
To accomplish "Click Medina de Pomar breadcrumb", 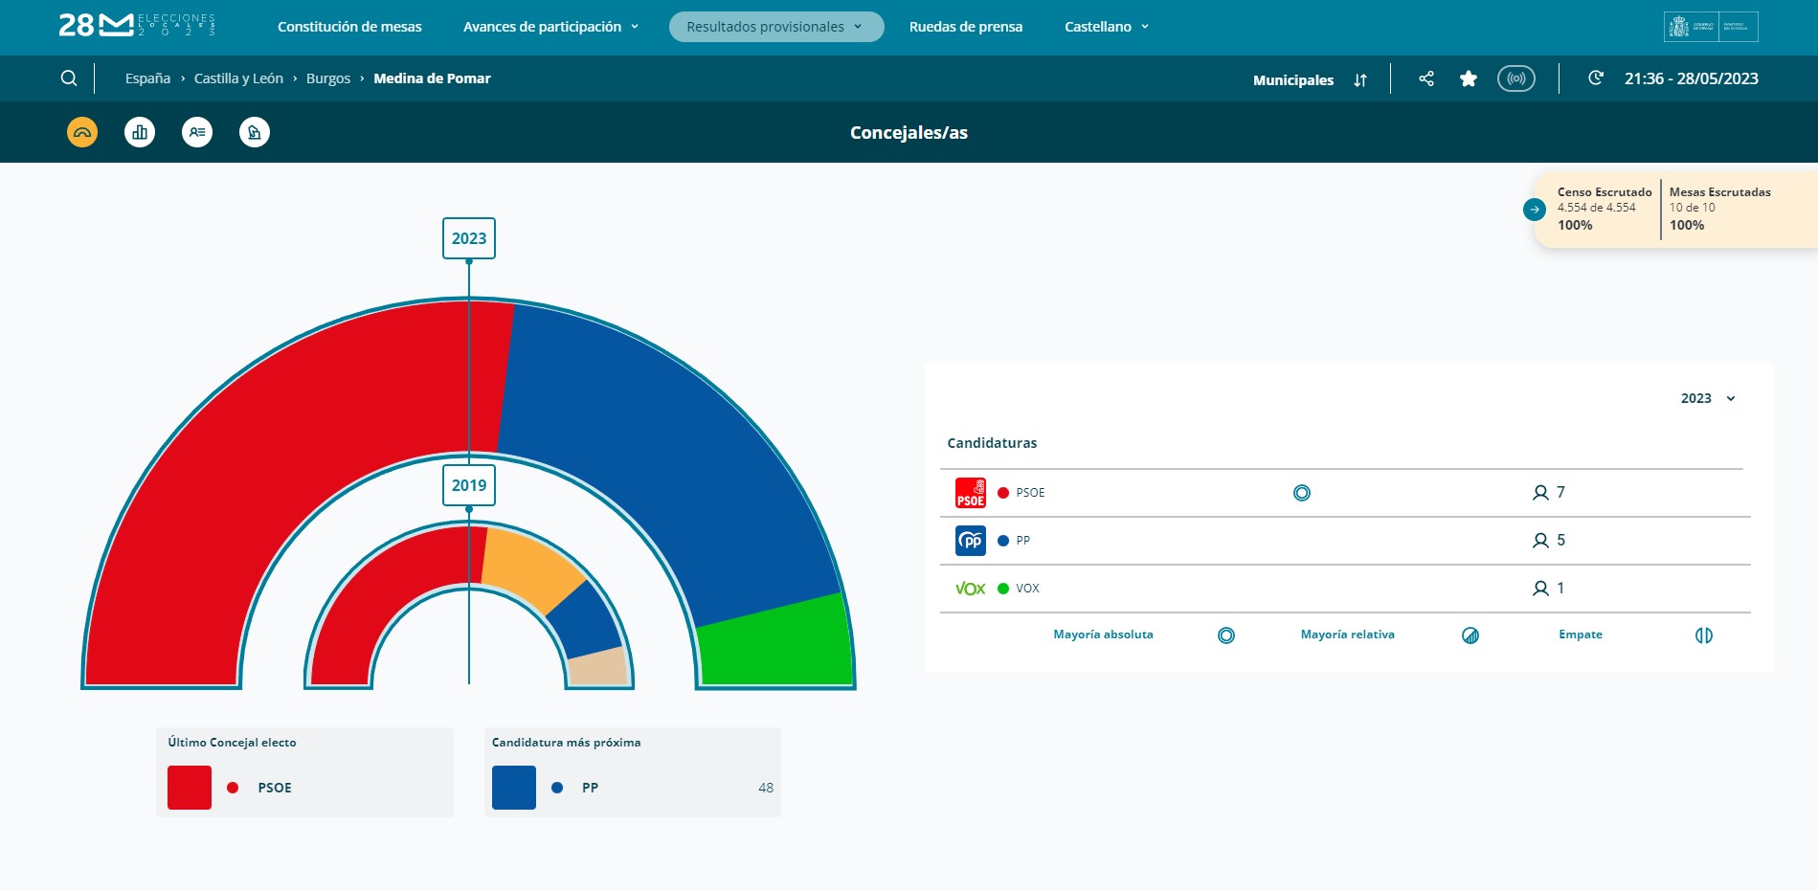I will tap(432, 78).
